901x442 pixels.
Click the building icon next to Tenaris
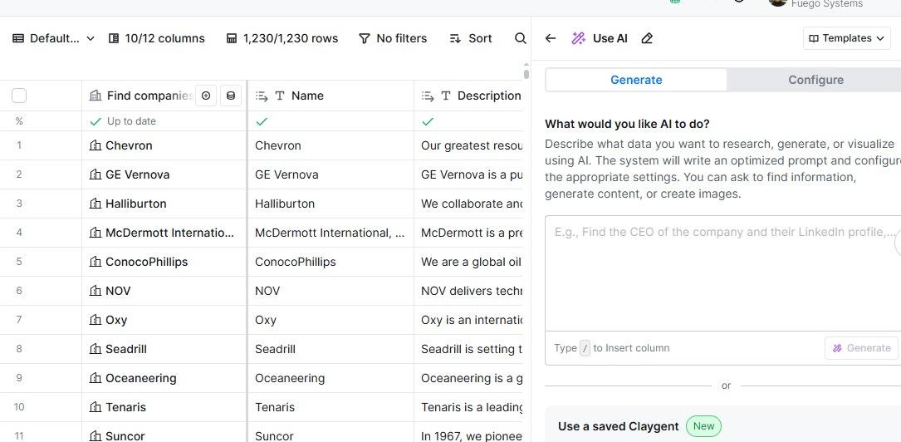[95, 407]
